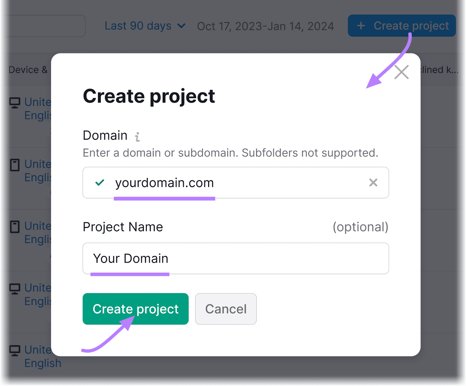Click the green Create project button
The height and width of the screenshot is (386, 466).
pos(135,309)
